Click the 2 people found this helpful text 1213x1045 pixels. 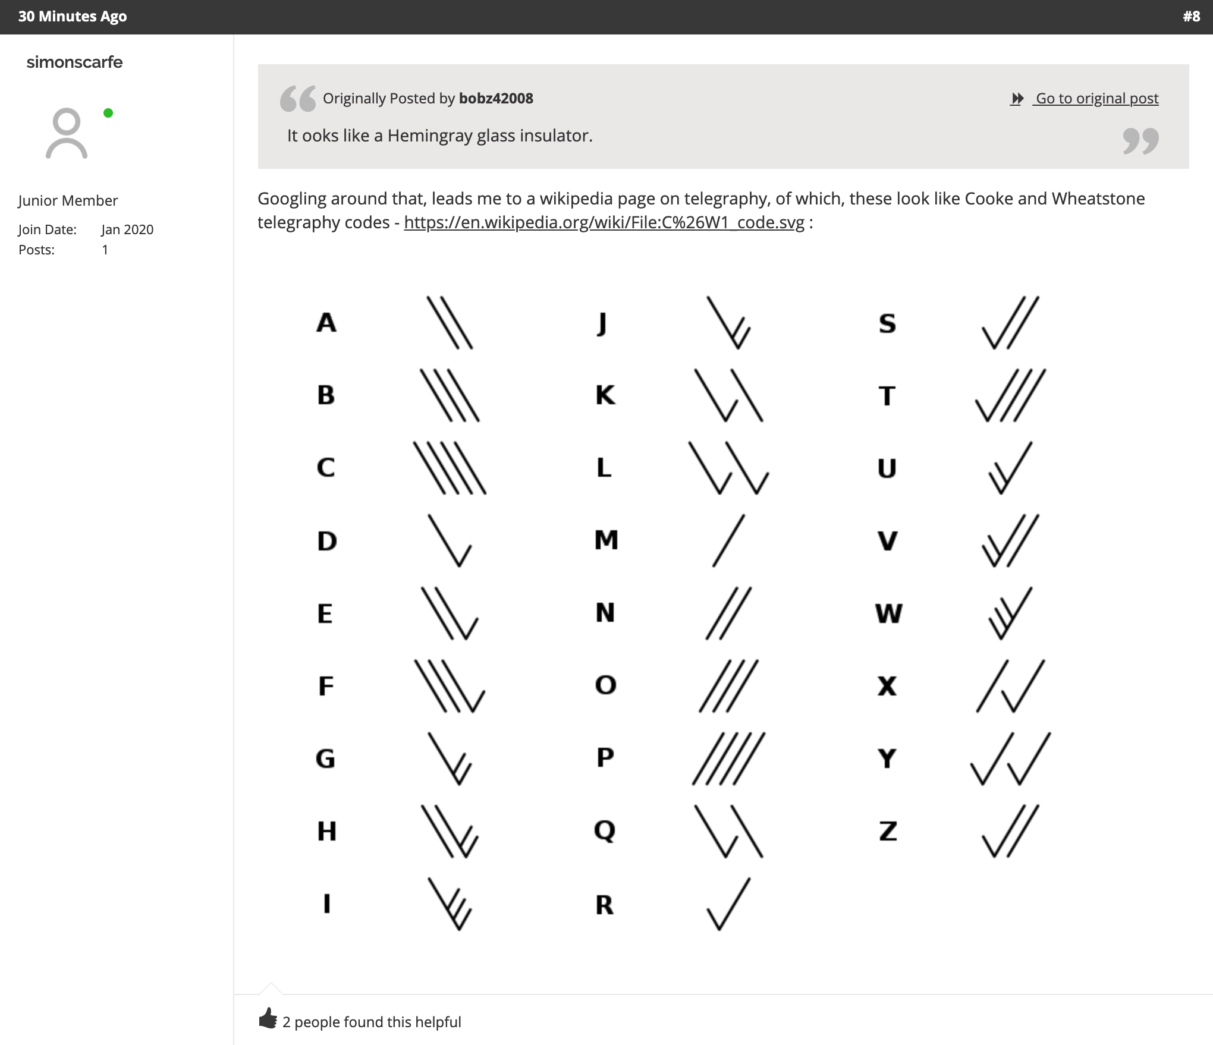[372, 1022]
